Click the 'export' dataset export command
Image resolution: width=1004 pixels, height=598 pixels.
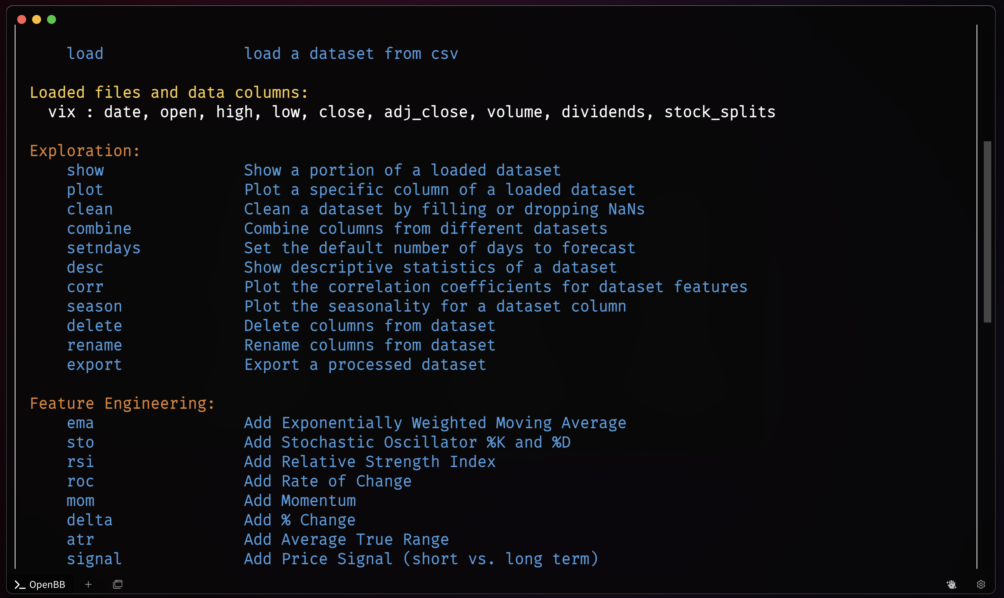pyautogui.click(x=94, y=364)
